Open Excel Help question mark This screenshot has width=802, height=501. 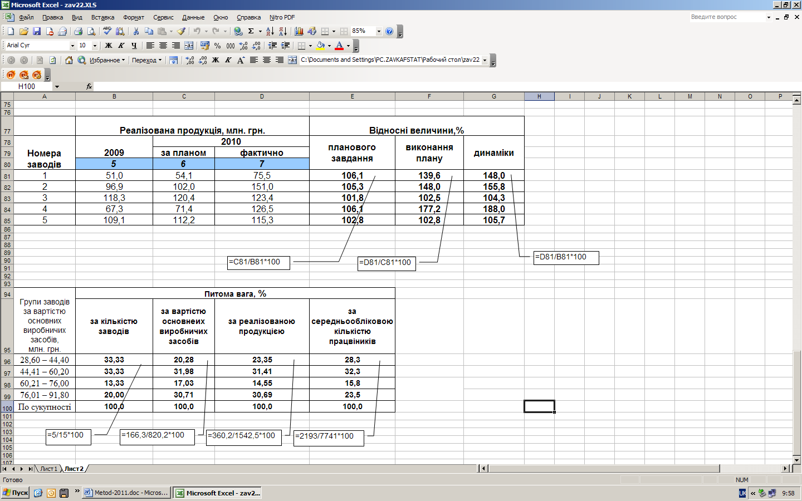[389, 31]
